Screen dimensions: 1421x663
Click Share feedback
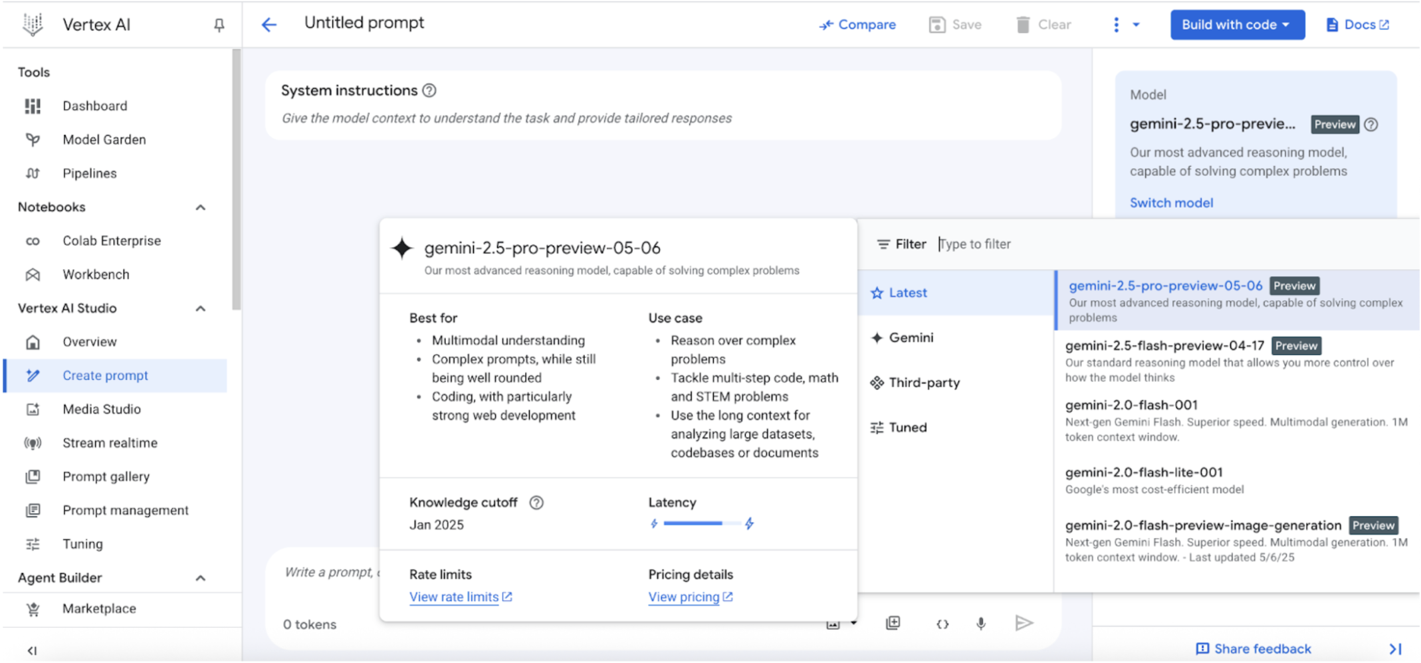coord(1254,649)
